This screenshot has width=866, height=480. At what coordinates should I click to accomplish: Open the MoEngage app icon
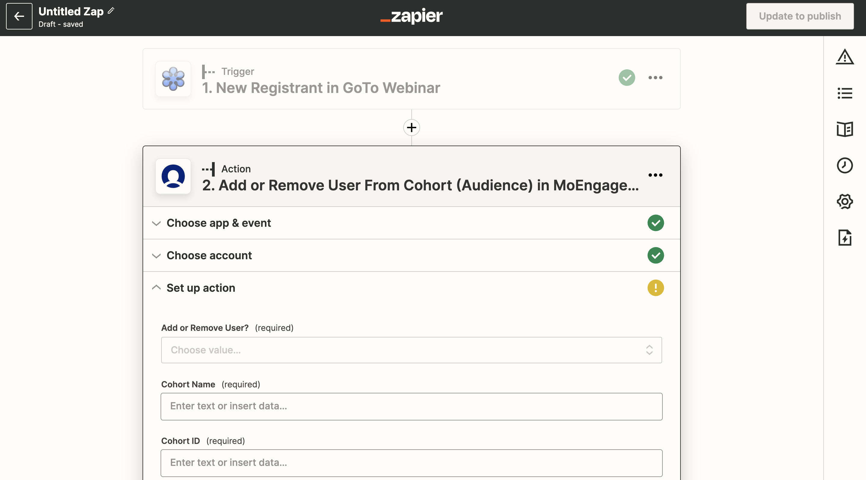(x=173, y=176)
